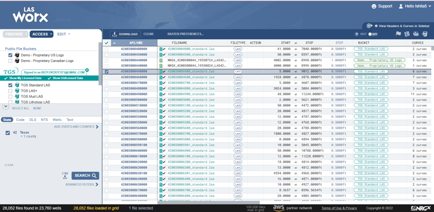Click the basket icon left of bucket
Screen dimensions: 434x212
coord(415,34)
